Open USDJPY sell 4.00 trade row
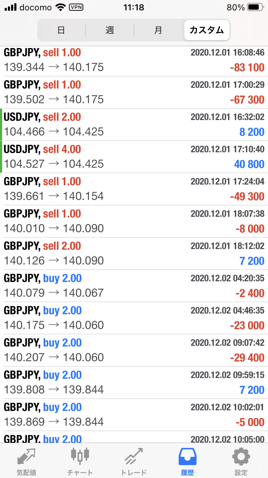 pos(134,157)
